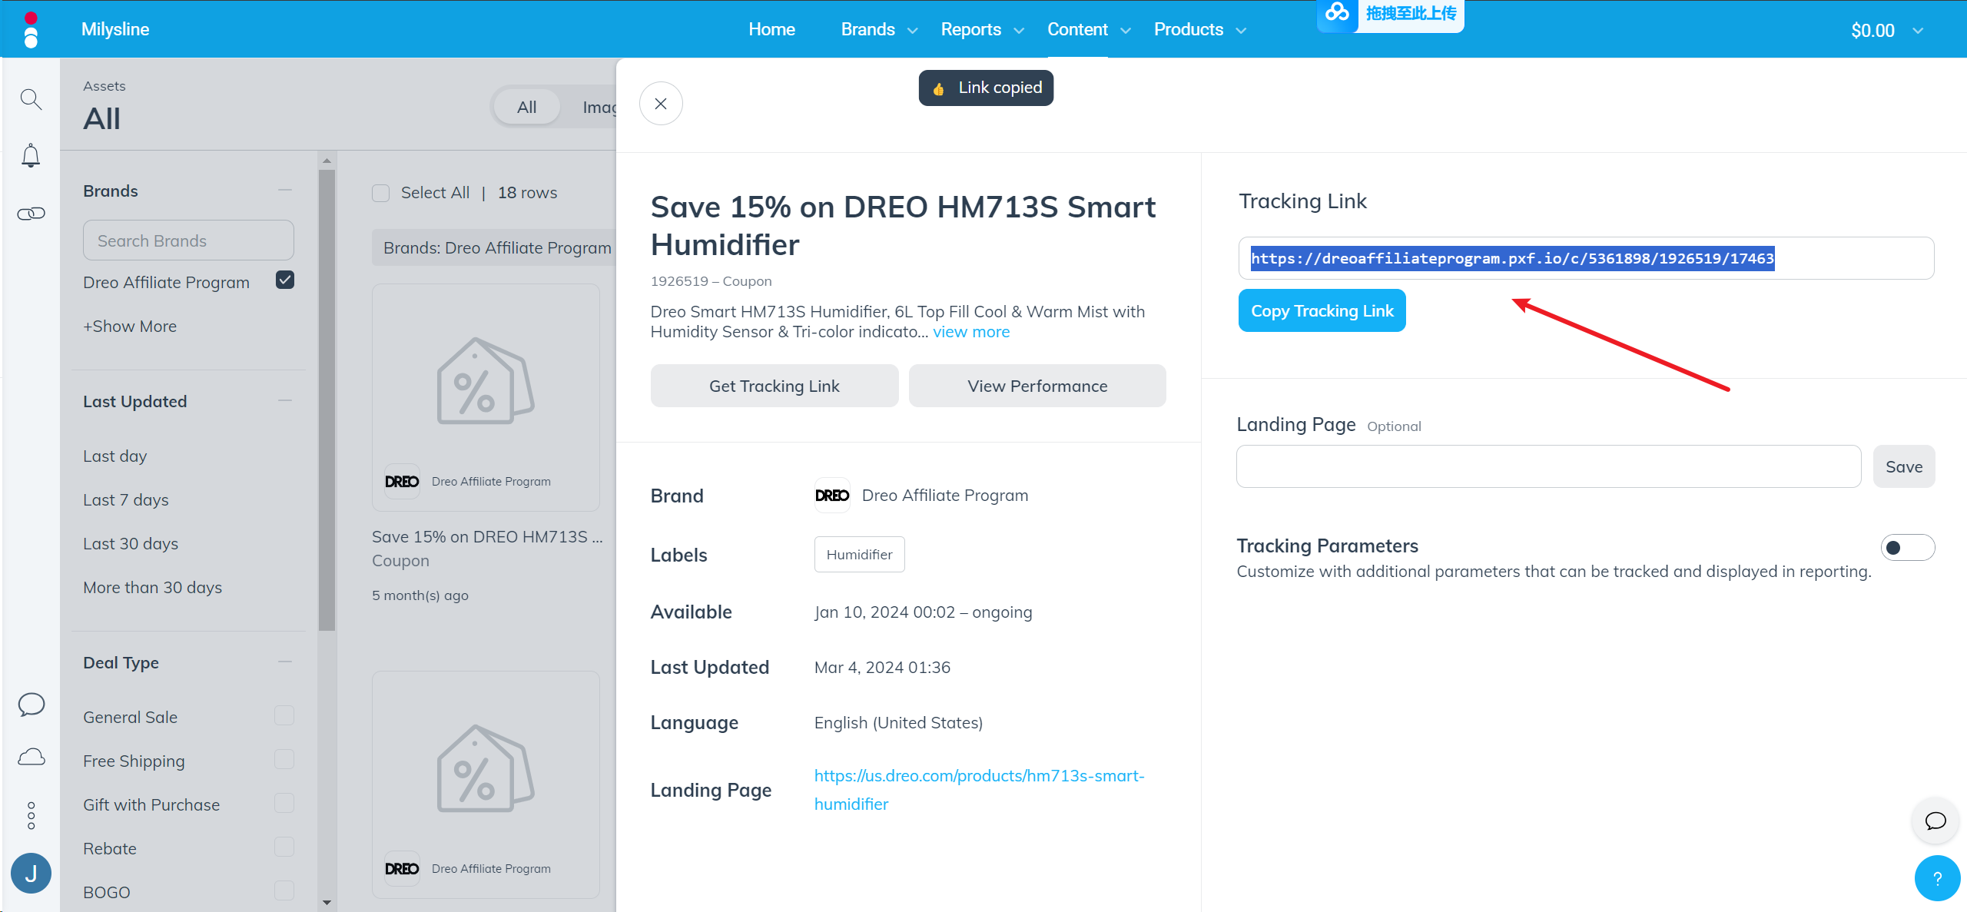Check the Select All checkbox
This screenshot has height=912, width=1967.
point(381,193)
